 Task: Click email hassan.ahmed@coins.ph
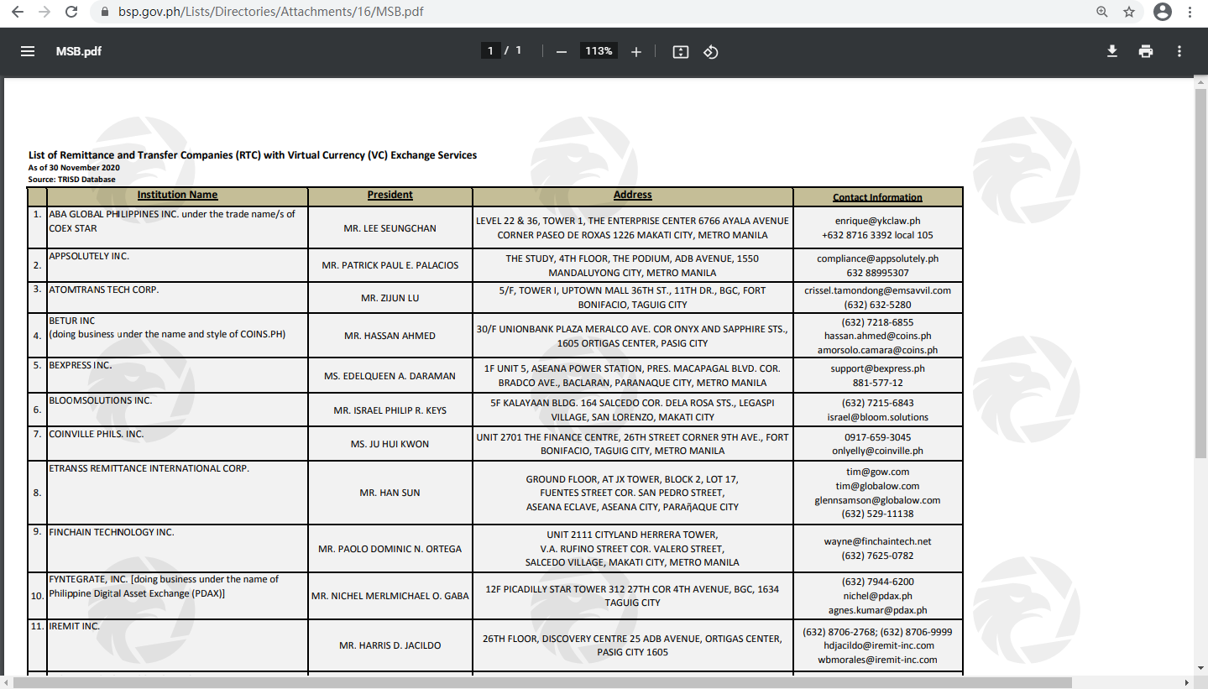click(877, 336)
